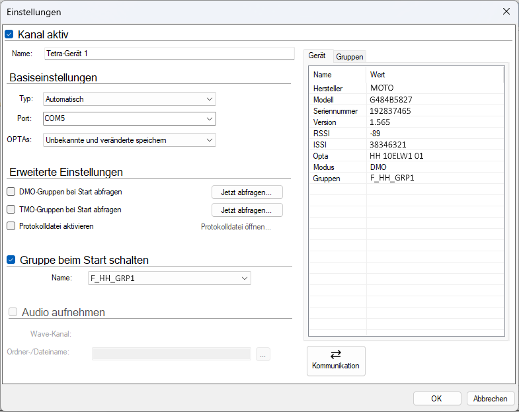Select the value HH 10ELW1 01

397,156
